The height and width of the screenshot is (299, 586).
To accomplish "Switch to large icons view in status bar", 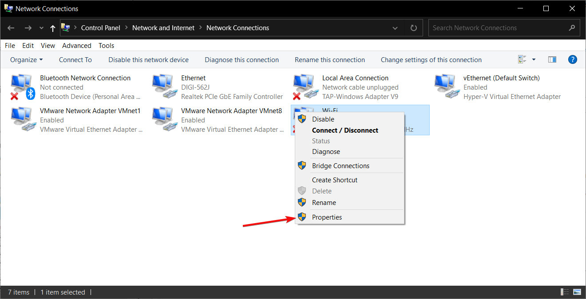I will tap(577, 292).
